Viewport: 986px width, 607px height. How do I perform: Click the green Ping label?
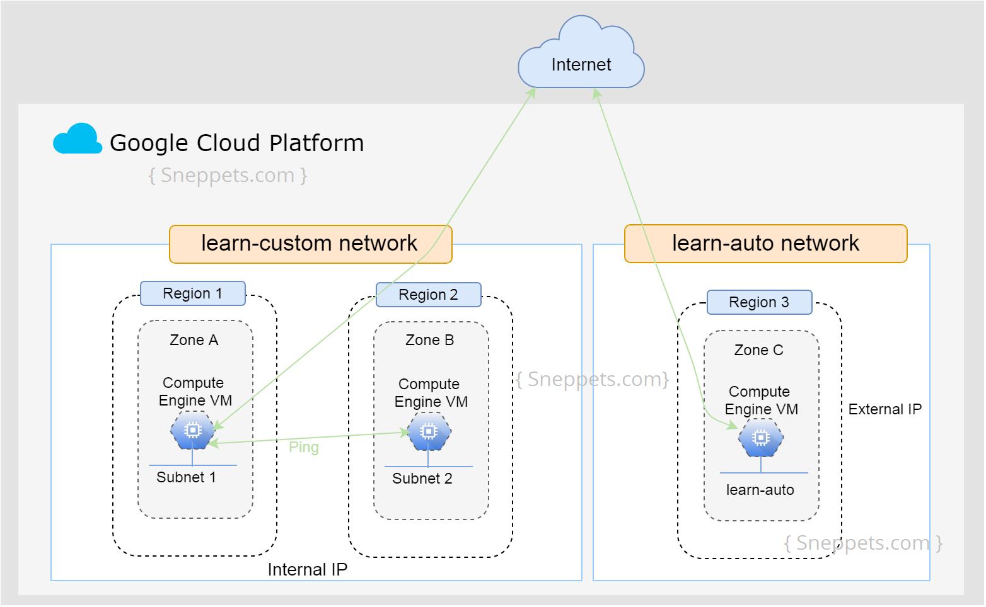[x=304, y=448]
